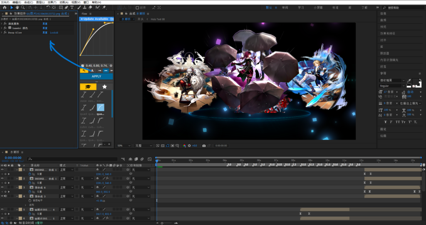Click the Update Available banner in Flow
The width and height of the screenshot is (426, 225).
click(x=96, y=19)
